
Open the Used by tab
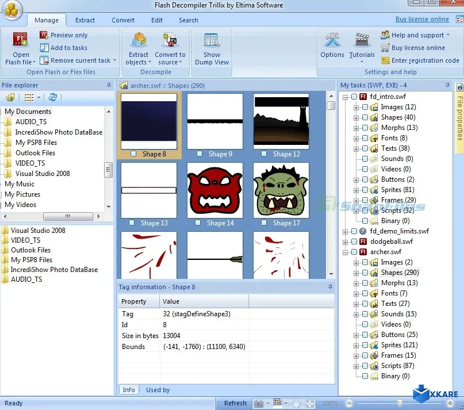point(158,390)
